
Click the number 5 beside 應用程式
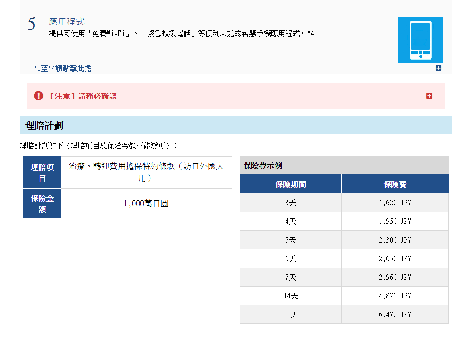click(x=31, y=24)
